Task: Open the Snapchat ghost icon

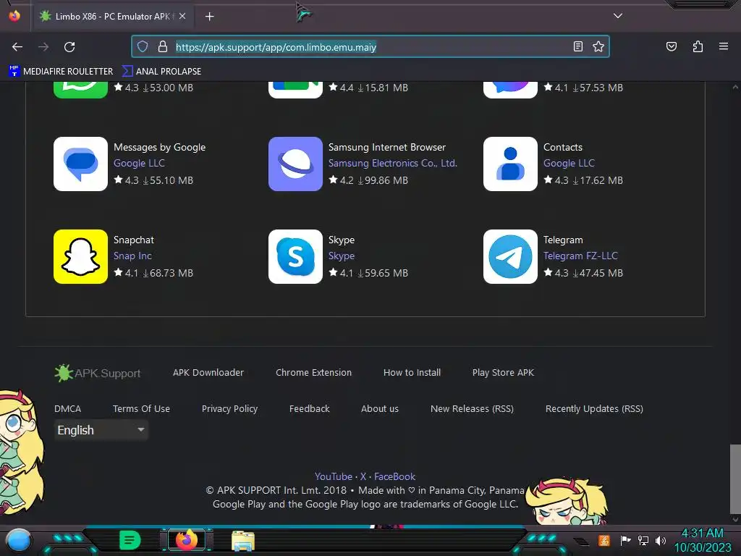Action: coord(80,256)
